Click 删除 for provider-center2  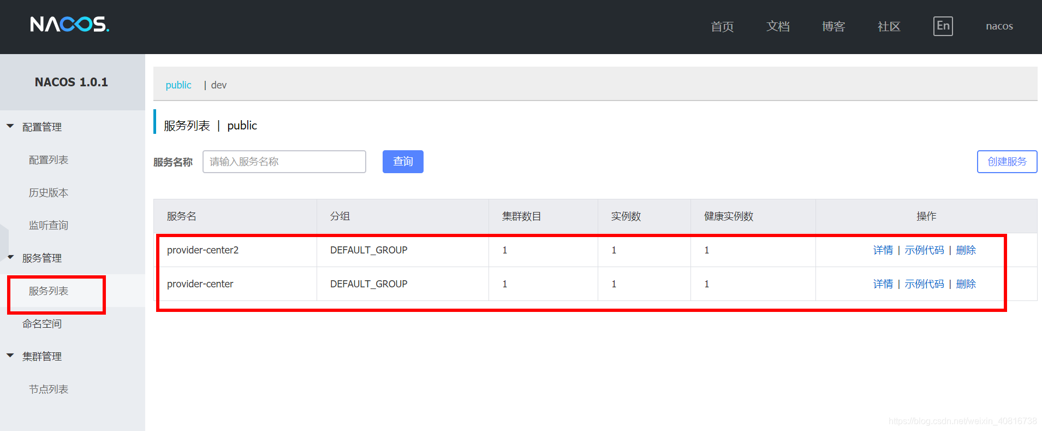click(966, 250)
